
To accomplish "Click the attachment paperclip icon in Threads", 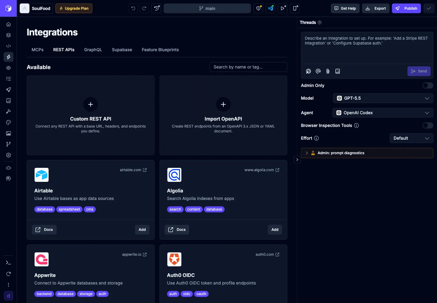I will click(x=328, y=71).
